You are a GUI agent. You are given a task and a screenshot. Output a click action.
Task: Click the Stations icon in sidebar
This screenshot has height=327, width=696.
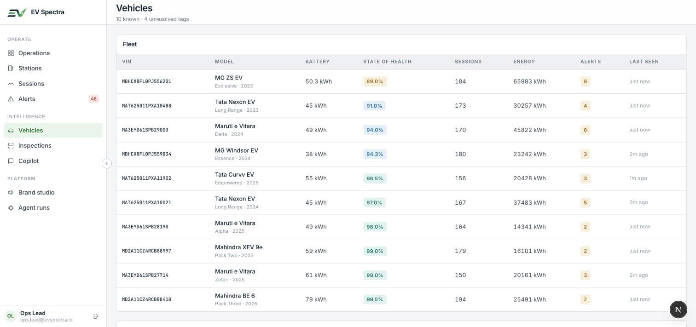tap(11, 69)
